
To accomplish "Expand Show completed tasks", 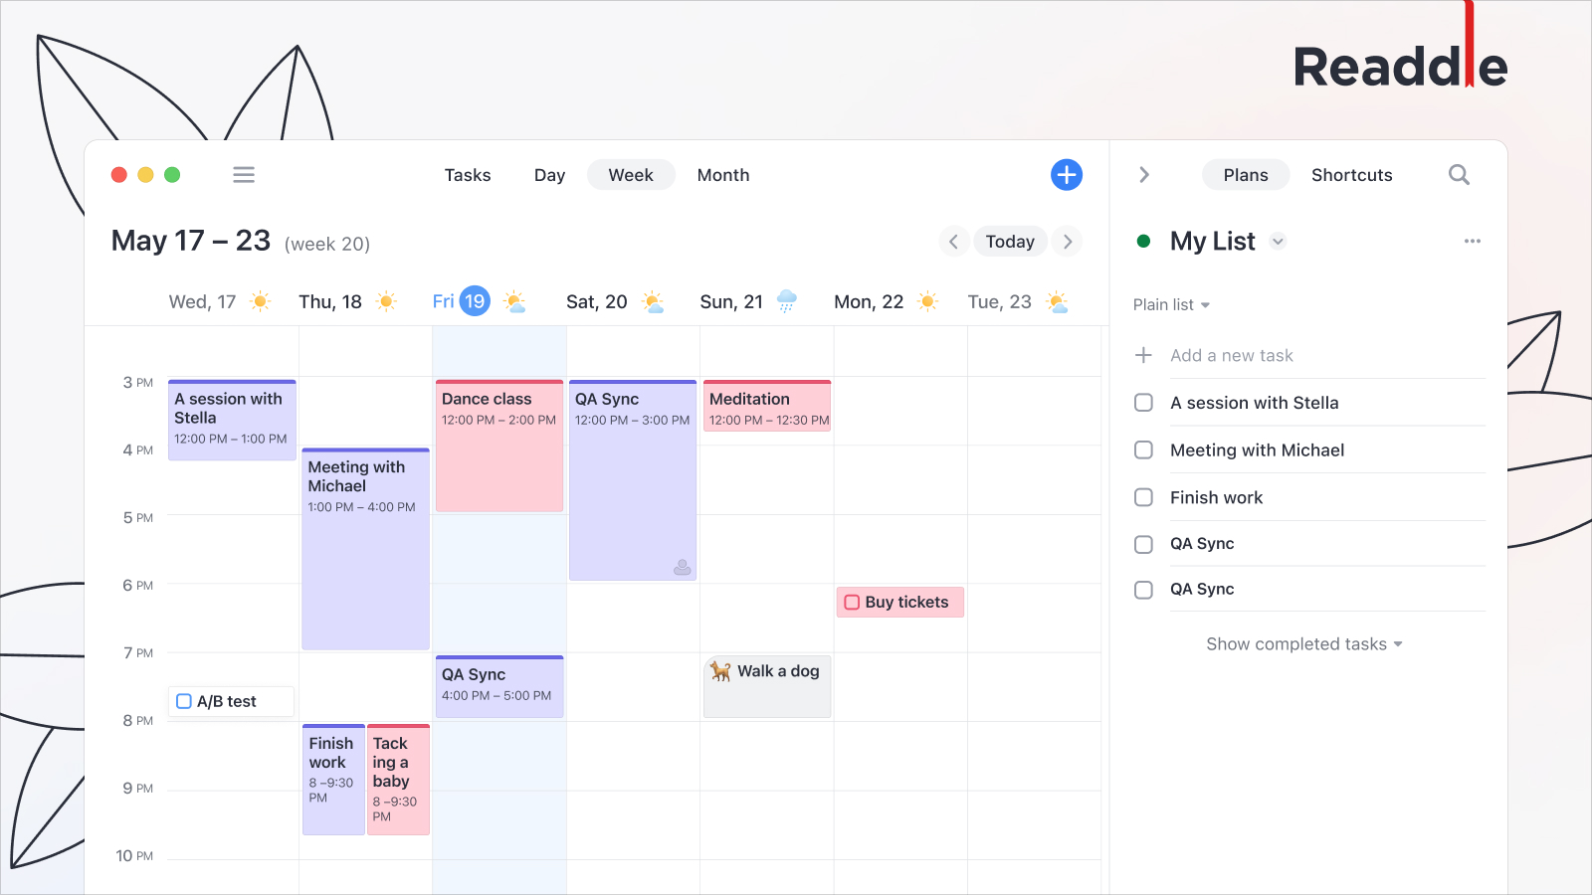I will point(1303,643).
